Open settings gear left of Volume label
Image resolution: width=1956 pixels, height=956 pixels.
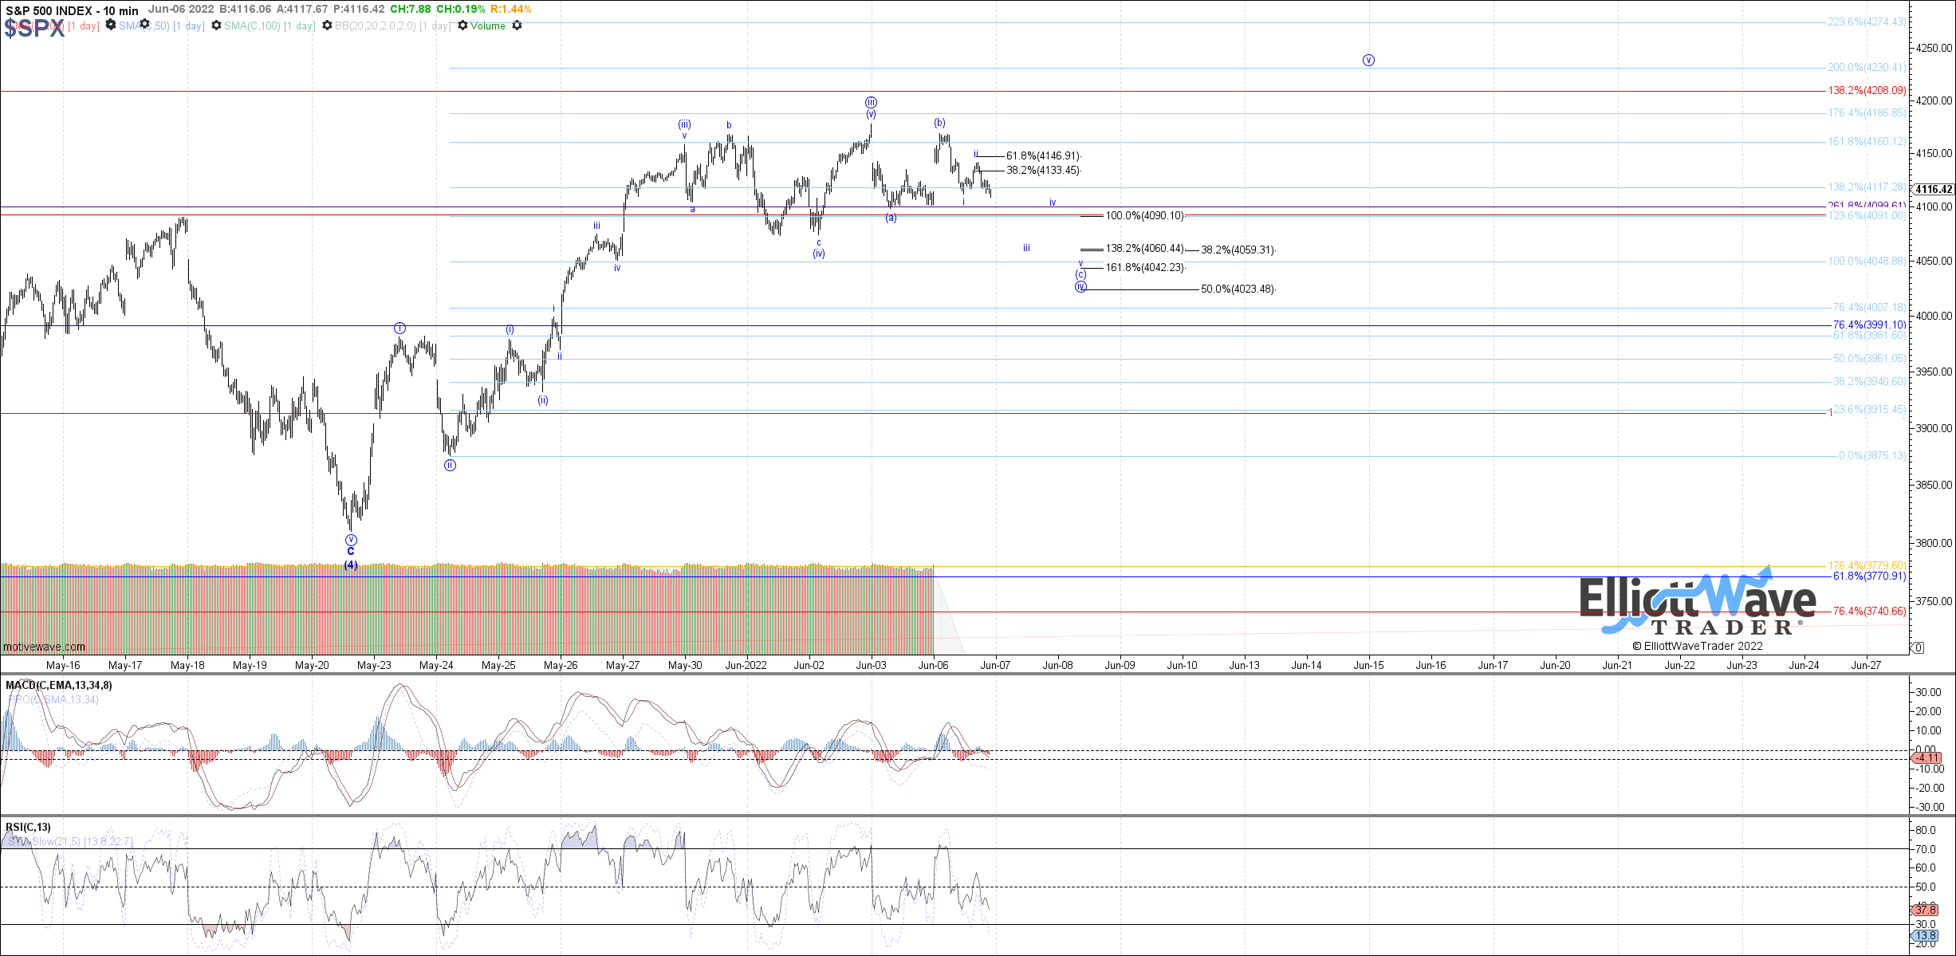pyautogui.click(x=462, y=26)
